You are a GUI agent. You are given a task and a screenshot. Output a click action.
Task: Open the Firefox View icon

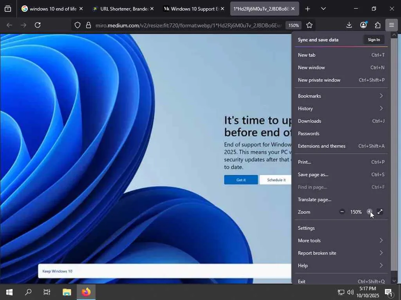8,9
